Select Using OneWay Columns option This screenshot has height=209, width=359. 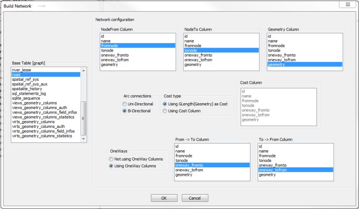[x=132, y=166]
